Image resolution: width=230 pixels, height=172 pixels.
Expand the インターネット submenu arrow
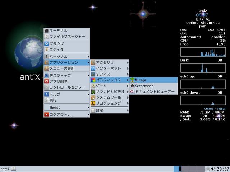coord(128,68)
